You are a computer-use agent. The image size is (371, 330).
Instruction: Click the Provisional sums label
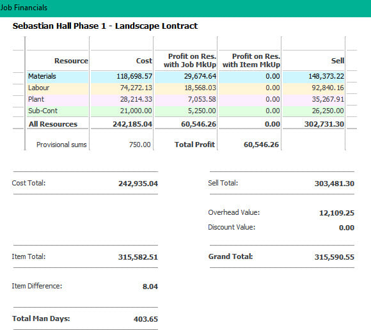pos(61,145)
